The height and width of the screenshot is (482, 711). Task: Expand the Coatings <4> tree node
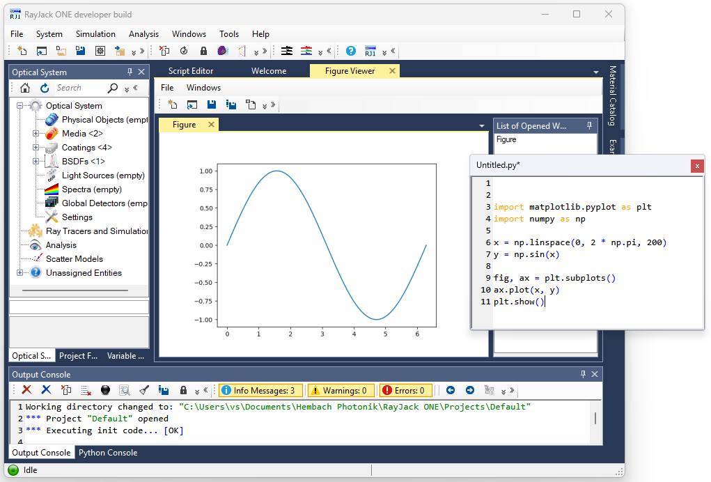36,148
